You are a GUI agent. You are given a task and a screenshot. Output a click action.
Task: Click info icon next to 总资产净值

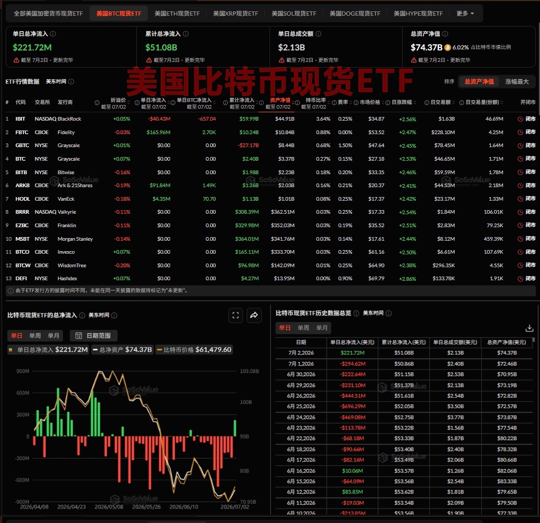click(445, 34)
